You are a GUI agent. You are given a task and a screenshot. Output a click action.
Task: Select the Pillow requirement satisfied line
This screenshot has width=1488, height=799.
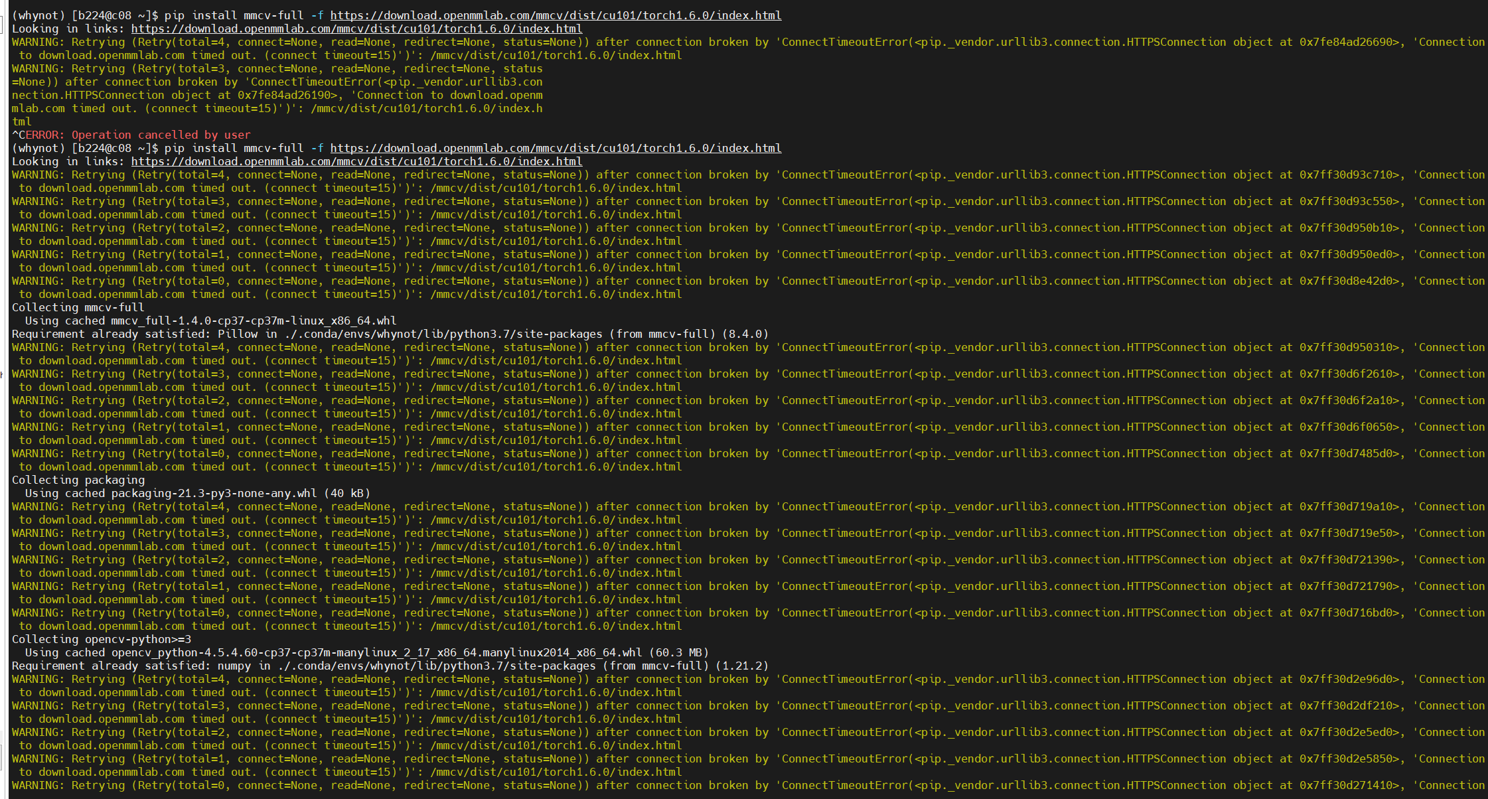click(x=389, y=334)
